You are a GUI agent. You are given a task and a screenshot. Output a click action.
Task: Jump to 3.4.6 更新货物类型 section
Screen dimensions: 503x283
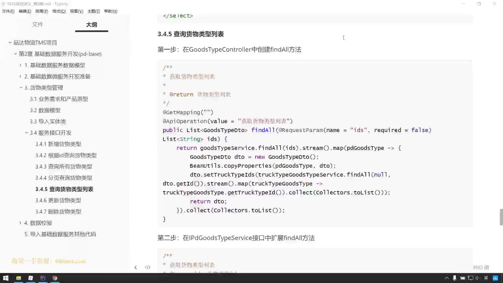(x=58, y=200)
